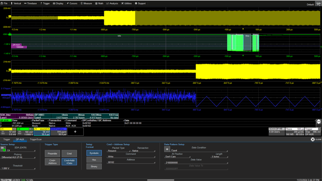Screen dimensions: 322x181
Task: Click the Data Value input field
Action: click(x=195, y=162)
